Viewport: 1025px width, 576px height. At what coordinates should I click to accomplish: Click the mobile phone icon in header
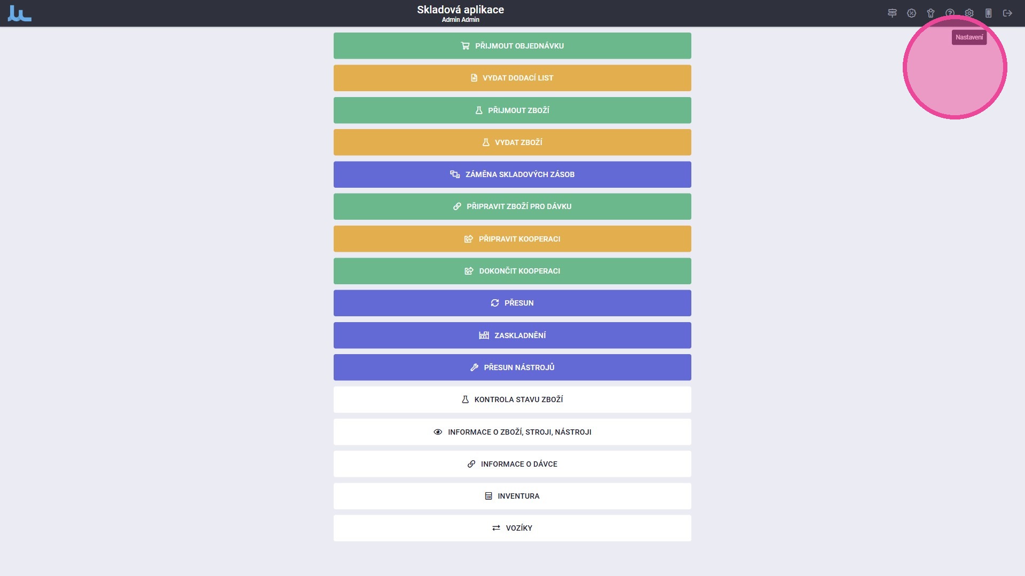pos(988,13)
